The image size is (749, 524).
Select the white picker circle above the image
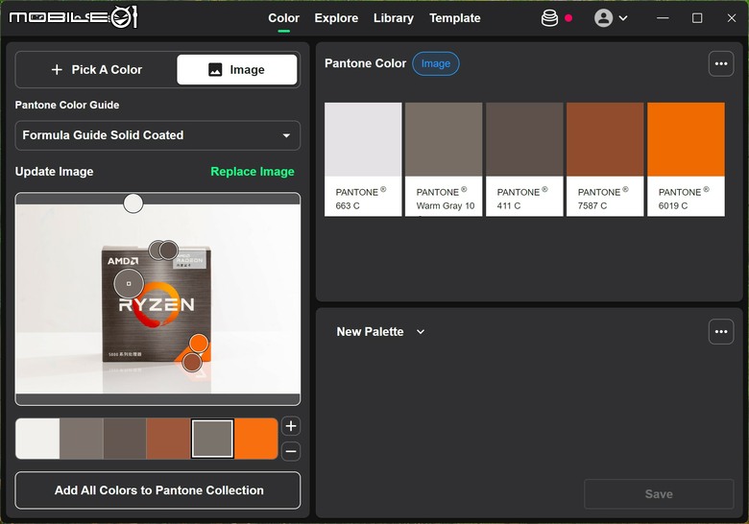pos(133,203)
